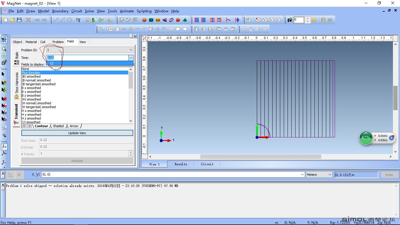Image resolution: width=400 pixels, height=225 pixels.
Task: Switch to the Coil tab
Action: click(43, 42)
